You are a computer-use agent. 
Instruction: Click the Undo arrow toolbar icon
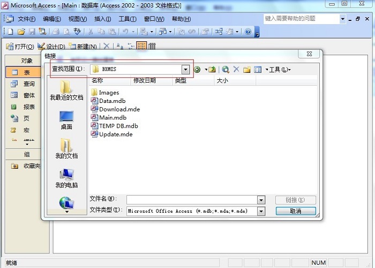125,32
